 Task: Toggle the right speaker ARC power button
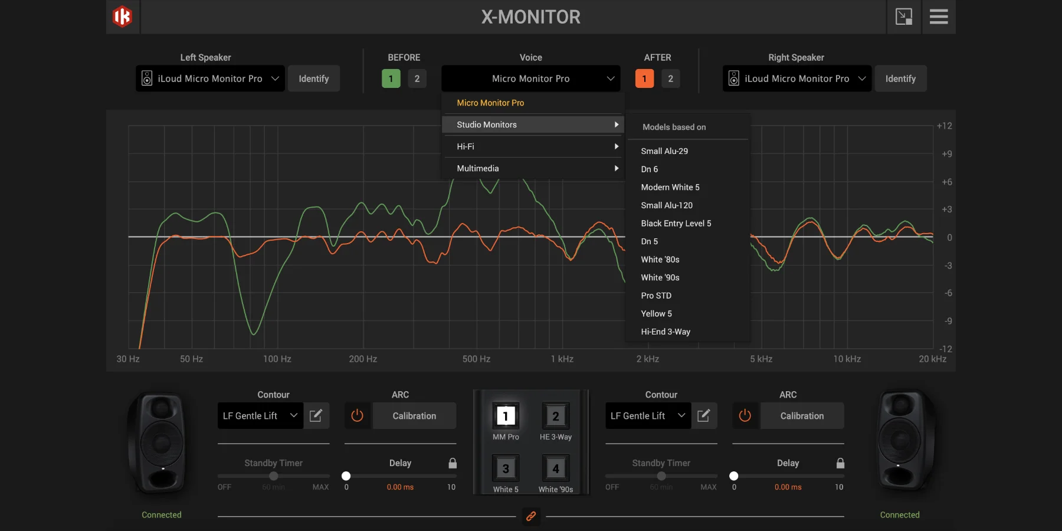(745, 416)
